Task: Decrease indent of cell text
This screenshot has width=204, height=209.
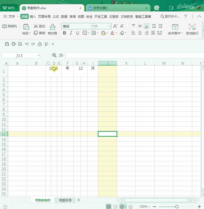Action: 154,26
